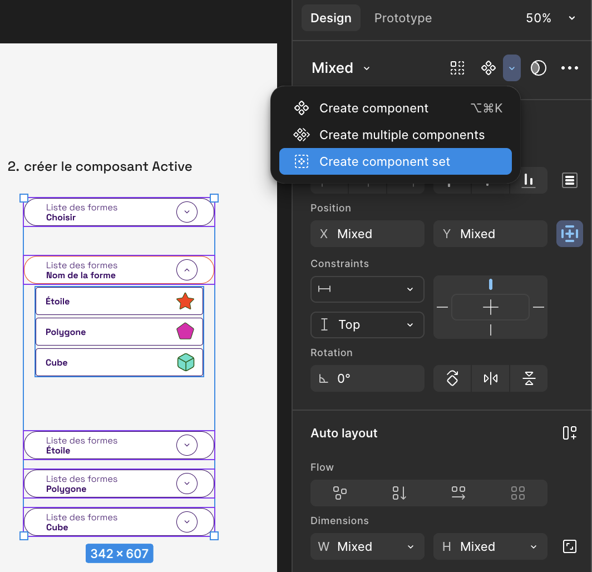Click the Rotation 0° input field
Screen dimensions: 592x572
click(x=367, y=378)
